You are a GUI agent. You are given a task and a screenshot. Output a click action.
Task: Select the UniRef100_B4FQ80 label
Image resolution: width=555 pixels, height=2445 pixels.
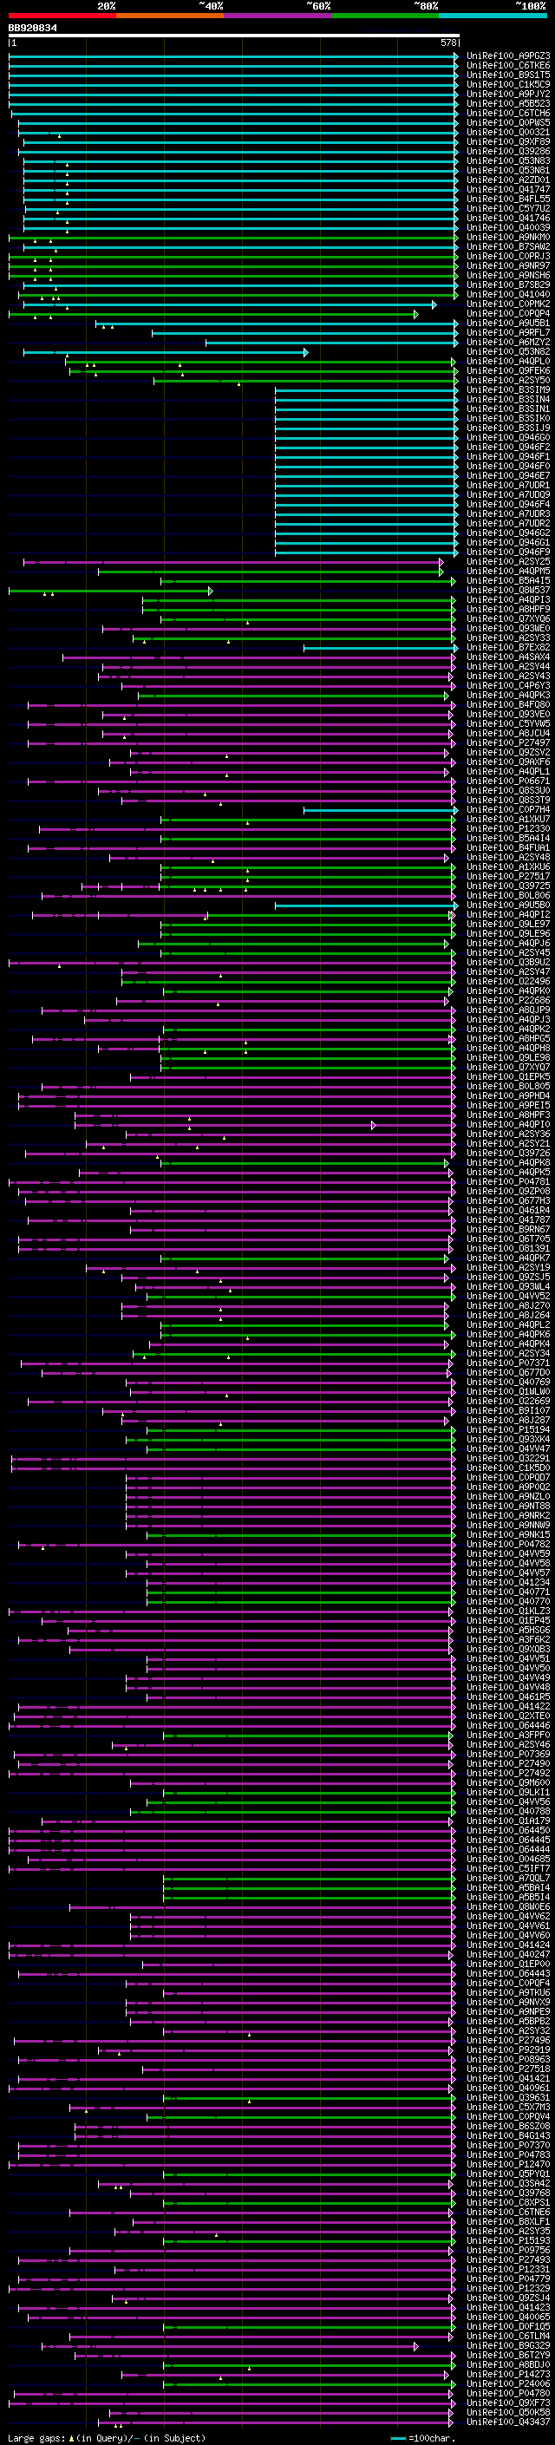click(507, 705)
